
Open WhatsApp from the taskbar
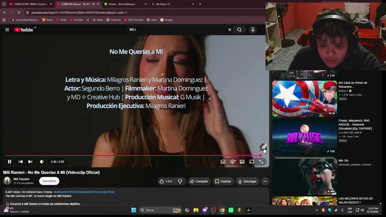[231, 210]
